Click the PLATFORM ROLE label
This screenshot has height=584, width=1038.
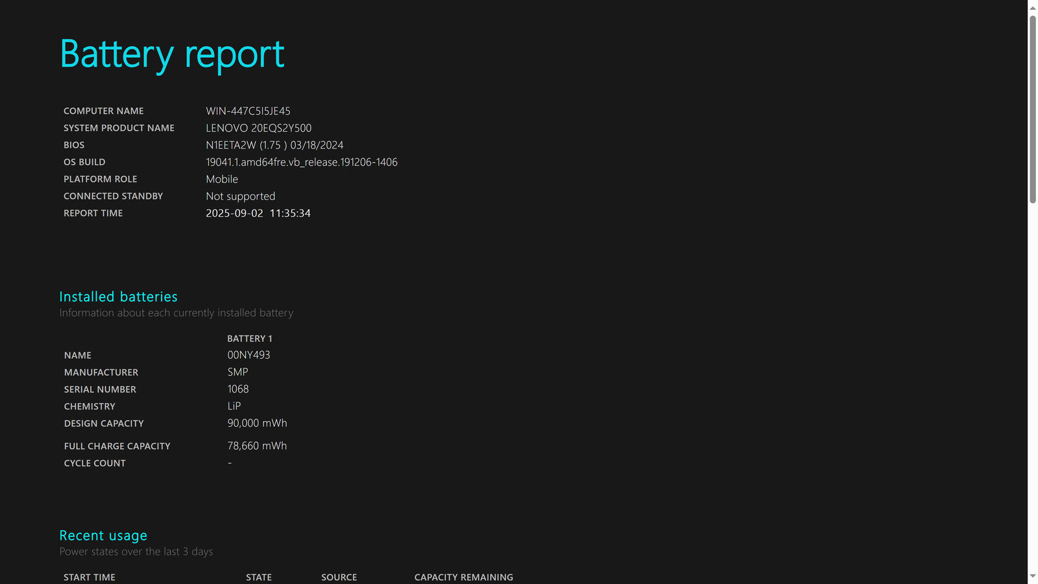pos(101,179)
